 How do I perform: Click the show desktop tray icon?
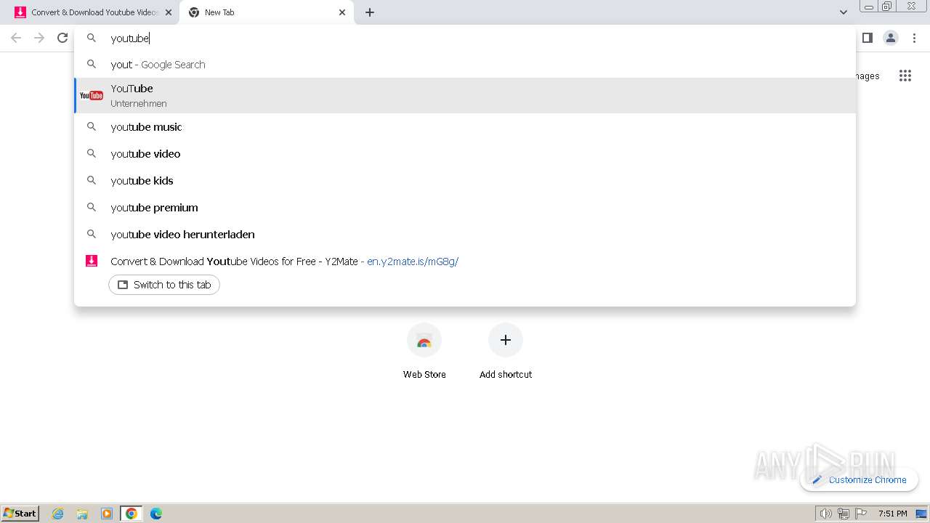[921, 514]
